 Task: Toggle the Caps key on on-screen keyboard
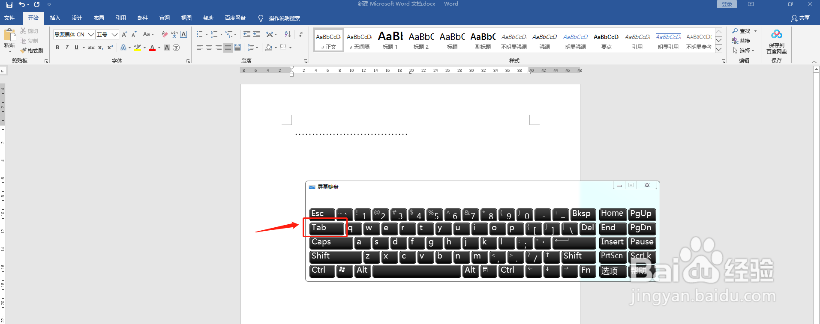[x=331, y=243]
